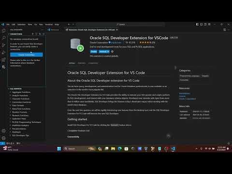232x174 pixels.
Task: Open the clock and date in the system tray
Action: pyautogui.click(x=221, y=148)
